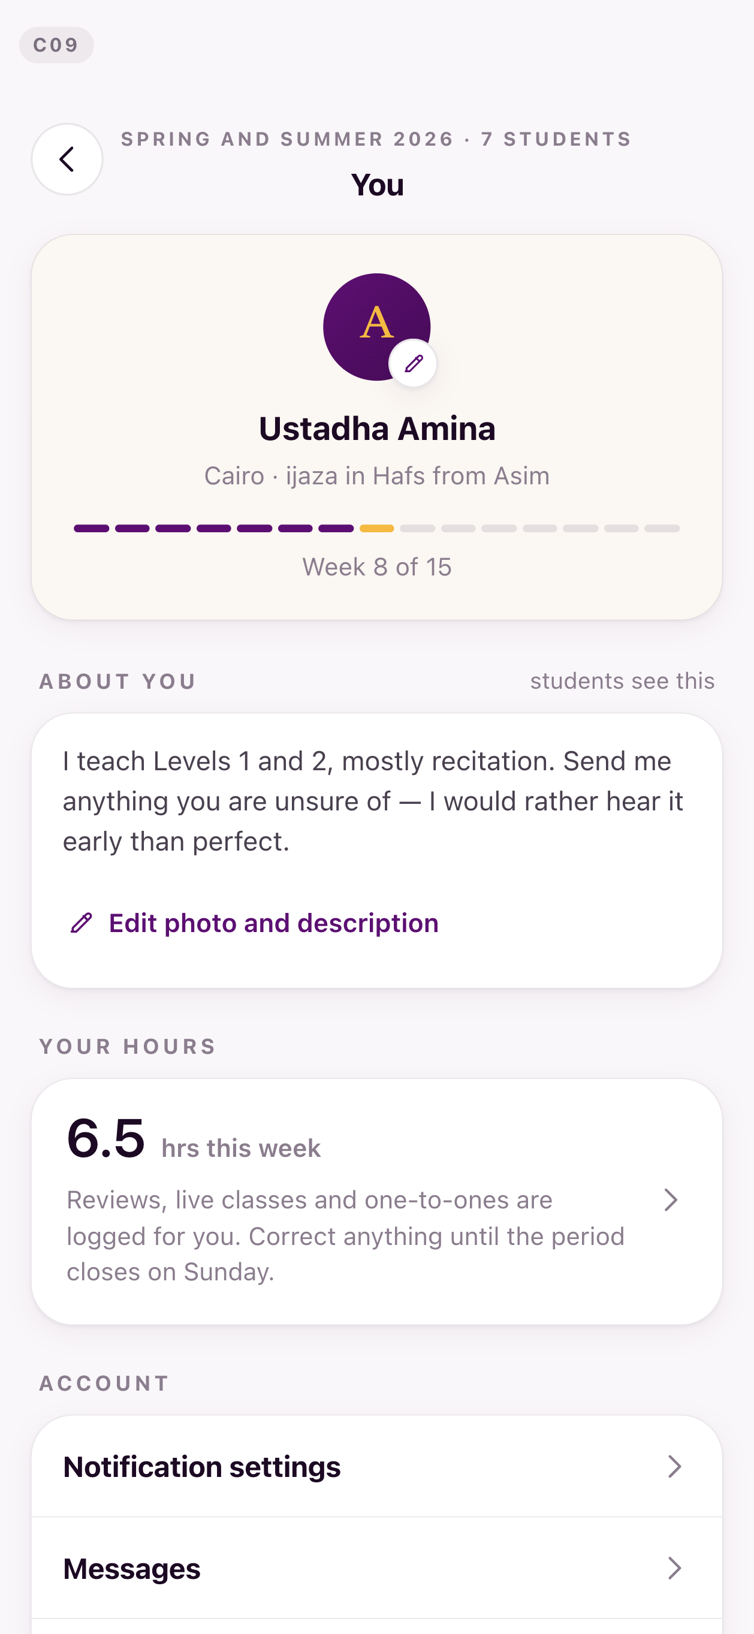Open the Notification settings chevron
Viewport: 754px width, 1634px height.
[674, 1467]
